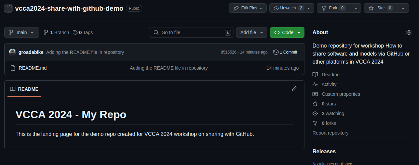Click the note icon beside Custom properties

(x=315, y=94)
